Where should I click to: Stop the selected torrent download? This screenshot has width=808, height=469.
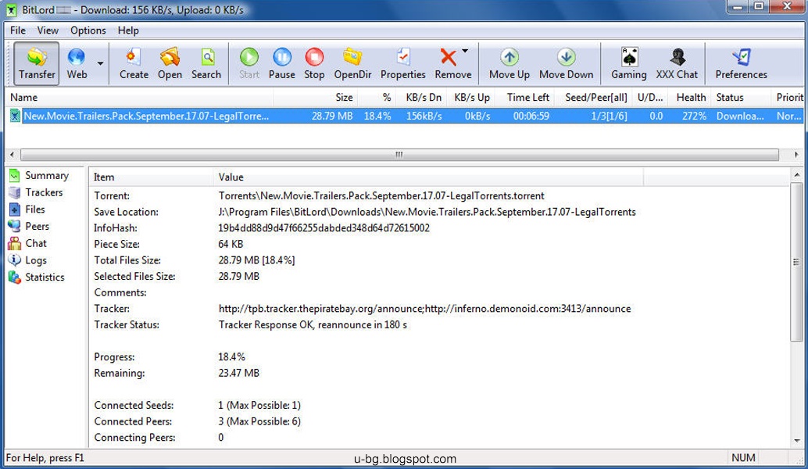[x=314, y=63]
